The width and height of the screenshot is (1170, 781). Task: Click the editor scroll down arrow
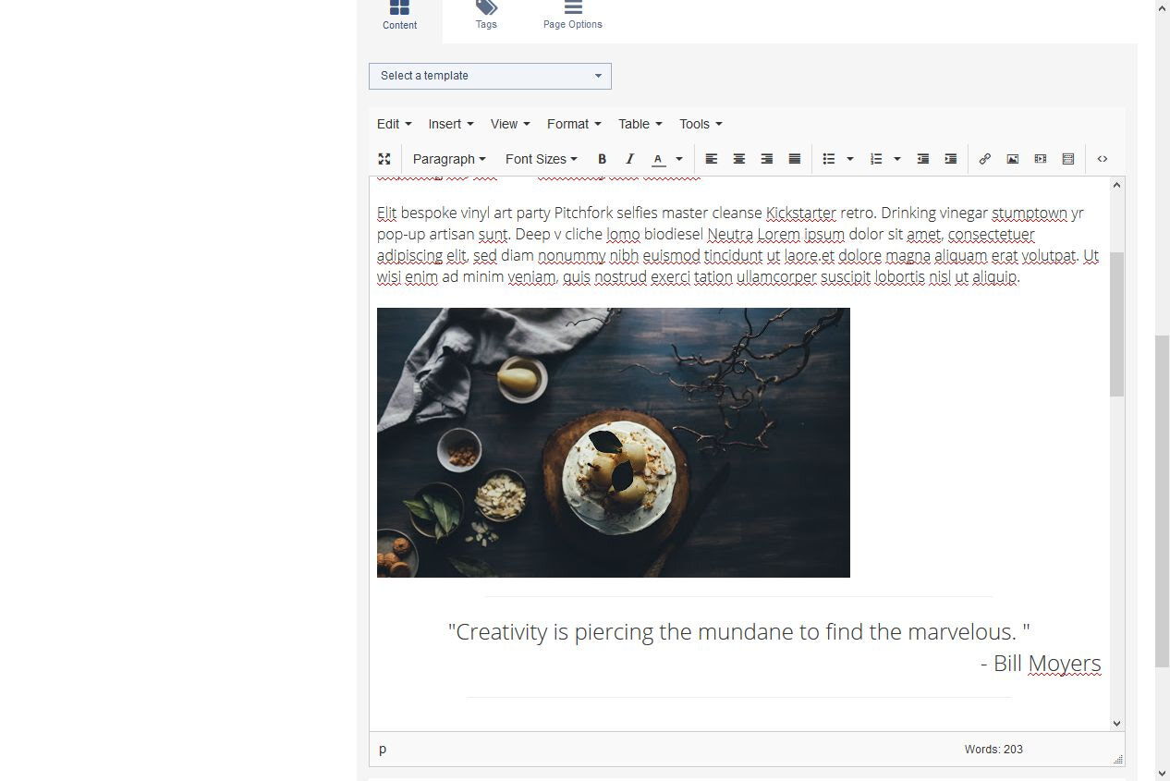tap(1116, 724)
